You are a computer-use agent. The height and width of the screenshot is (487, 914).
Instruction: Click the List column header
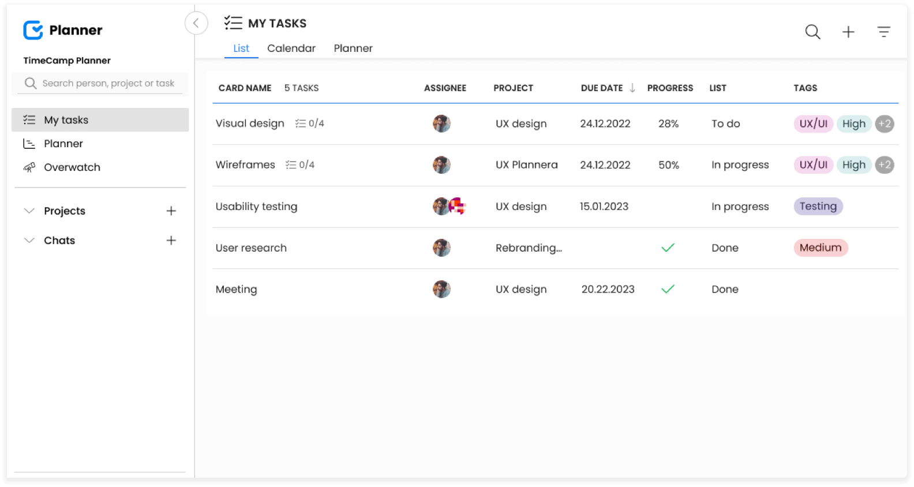pyautogui.click(x=718, y=88)
